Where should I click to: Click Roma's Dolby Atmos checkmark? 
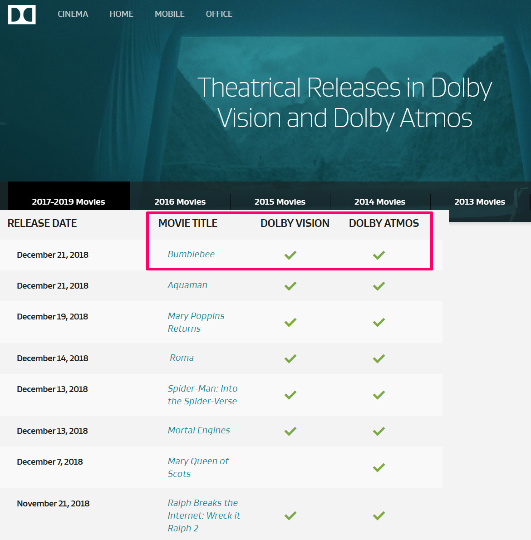click(x=379, y=359)
